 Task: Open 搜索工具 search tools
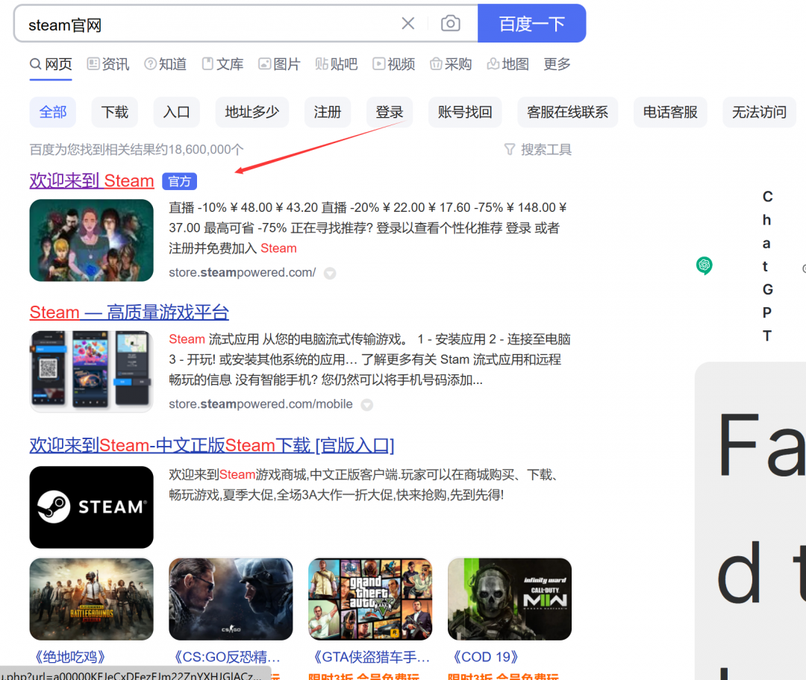click(537, 149)
